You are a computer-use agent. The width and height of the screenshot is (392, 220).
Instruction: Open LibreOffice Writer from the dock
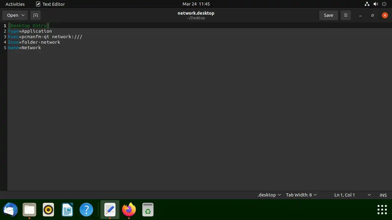[x=67, y=210]
